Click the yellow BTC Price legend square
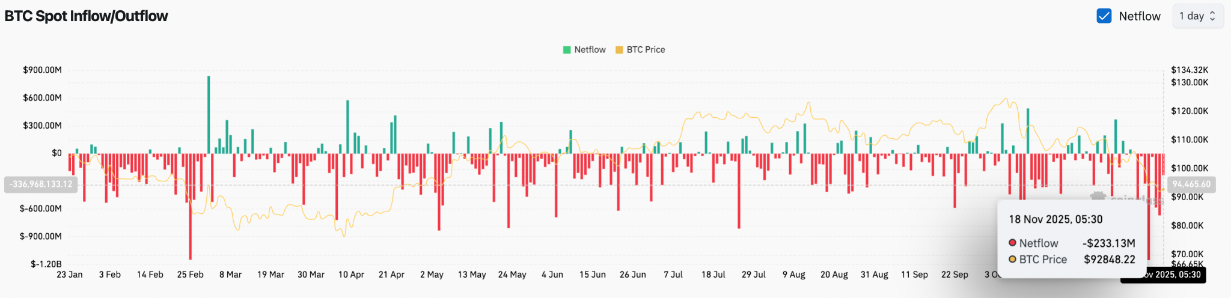 619,50
